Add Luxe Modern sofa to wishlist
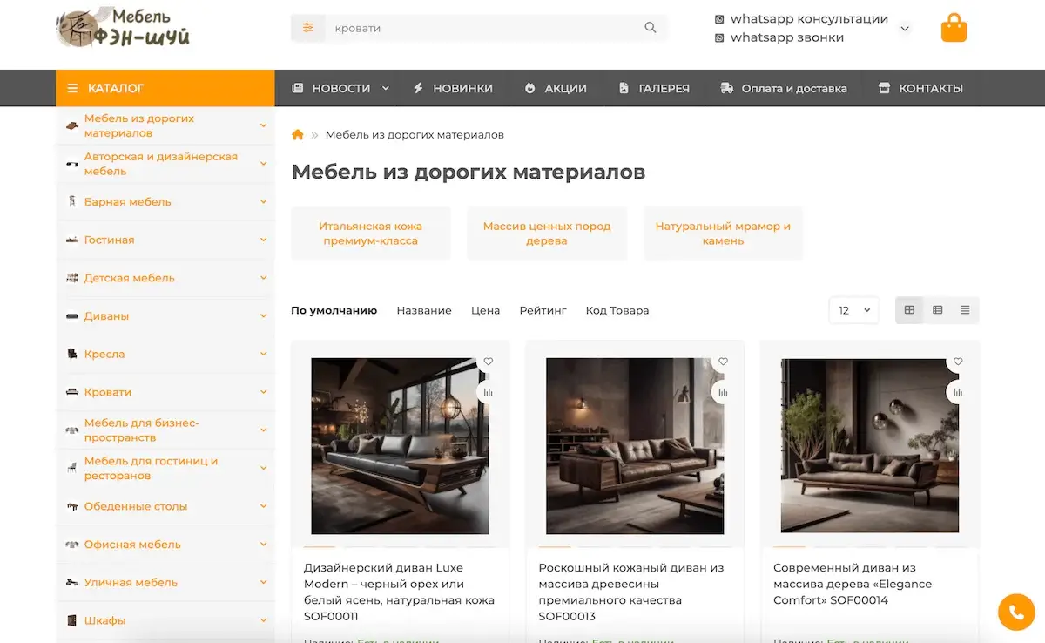1045x643 pixels. pyautogui.click(x=489, y=362)
